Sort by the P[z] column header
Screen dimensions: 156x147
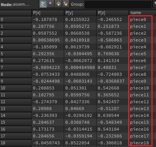[113, 13]
